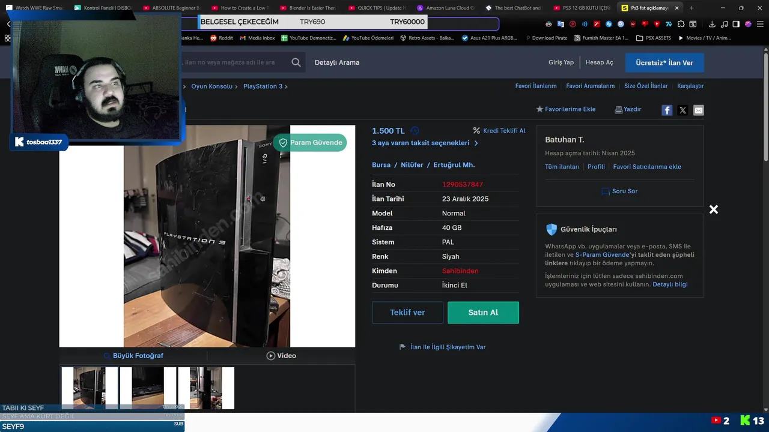The image size is (769, 432).
Task: Open Büyük Fotoğraf view
Action: [133, 356]
